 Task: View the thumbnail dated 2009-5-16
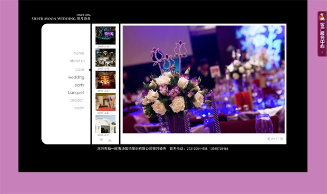click(105, 35)
